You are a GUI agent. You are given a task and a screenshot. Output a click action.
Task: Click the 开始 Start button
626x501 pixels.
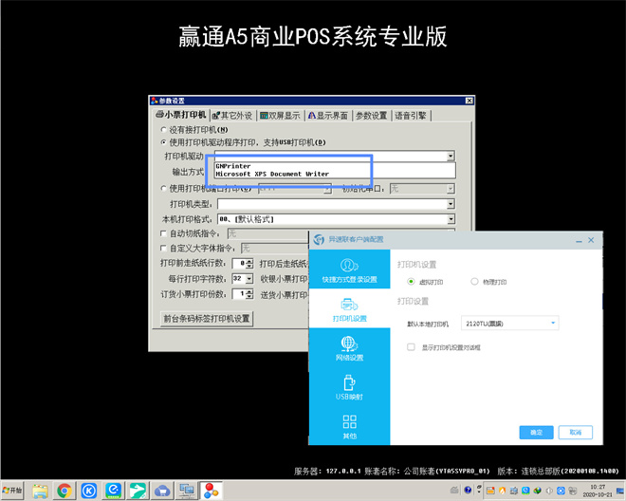coord(12,491)
